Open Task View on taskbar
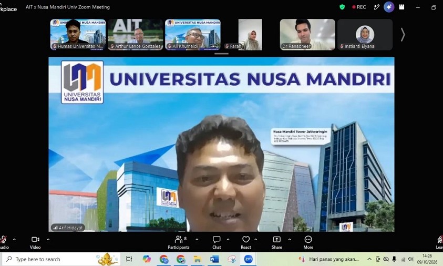 129,259
